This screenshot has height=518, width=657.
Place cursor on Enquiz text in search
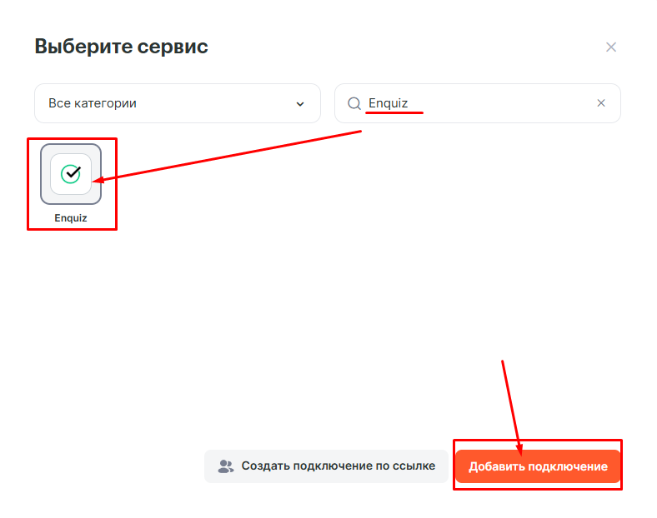point(389,103)
